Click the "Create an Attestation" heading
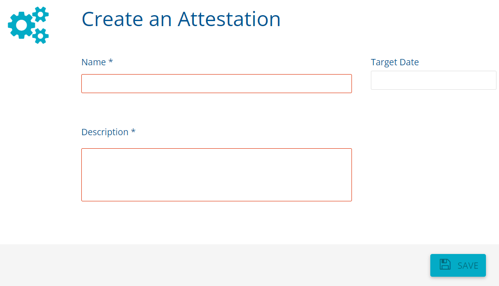Image resolution: width=499 pixels, height=286 pixels. pyautogui.click(x=181, y=19)
